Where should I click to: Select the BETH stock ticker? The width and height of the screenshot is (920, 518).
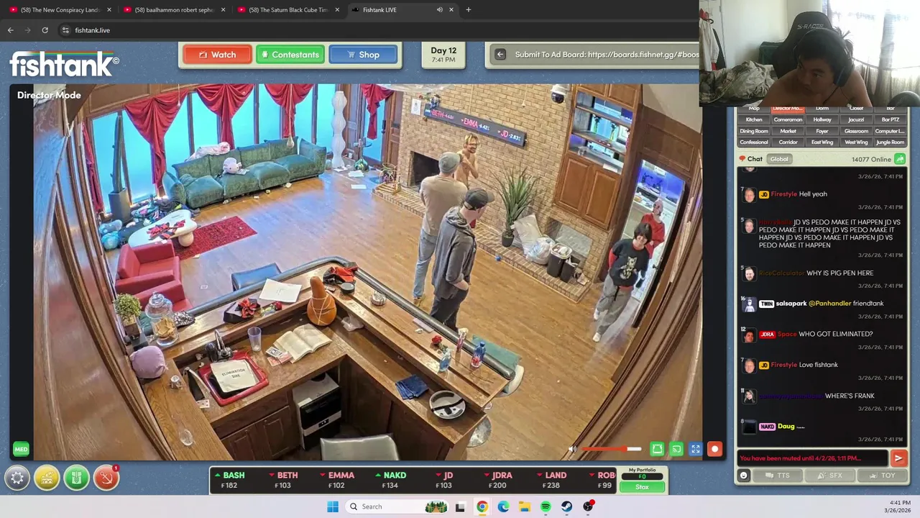[283, 480]
